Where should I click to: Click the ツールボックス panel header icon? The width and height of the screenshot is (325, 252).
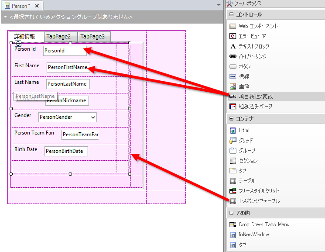coord(230,3)
